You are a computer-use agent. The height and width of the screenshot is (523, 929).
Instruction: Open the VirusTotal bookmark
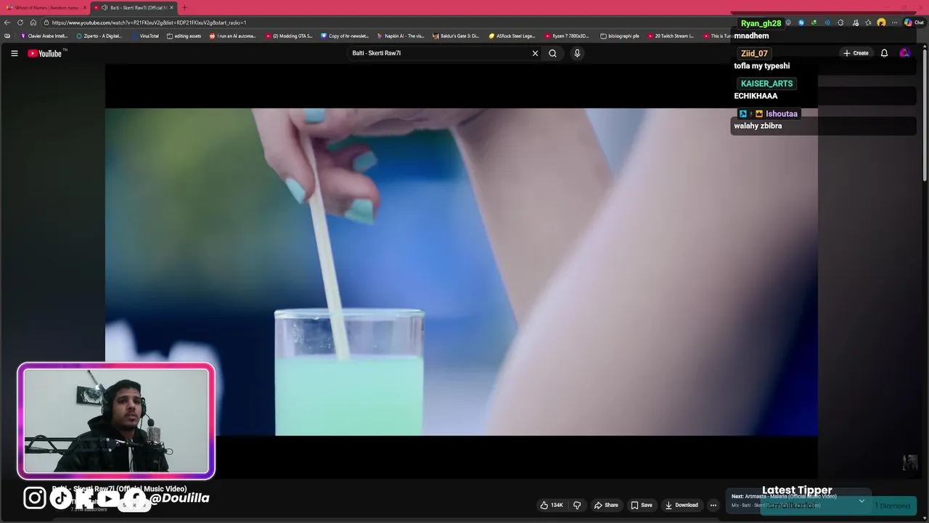tap(145, 36)
